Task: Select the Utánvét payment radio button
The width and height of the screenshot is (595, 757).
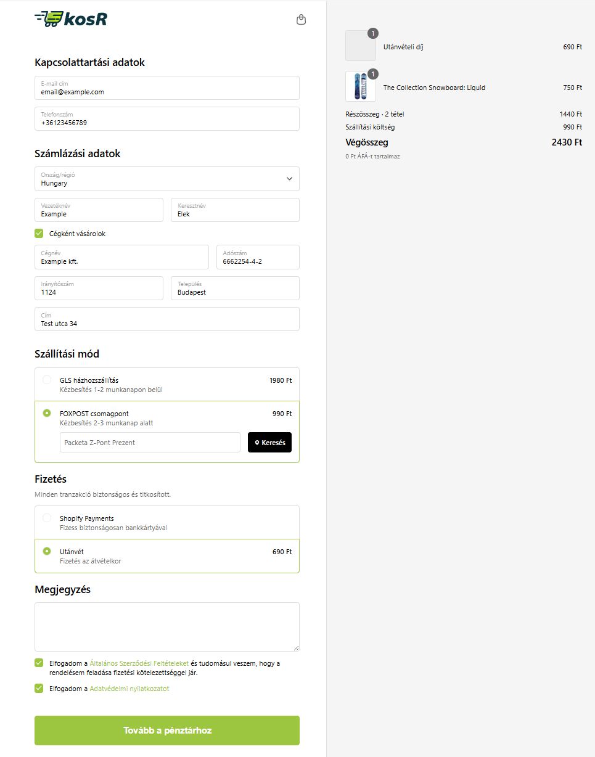Action: [x=47, y=552]
